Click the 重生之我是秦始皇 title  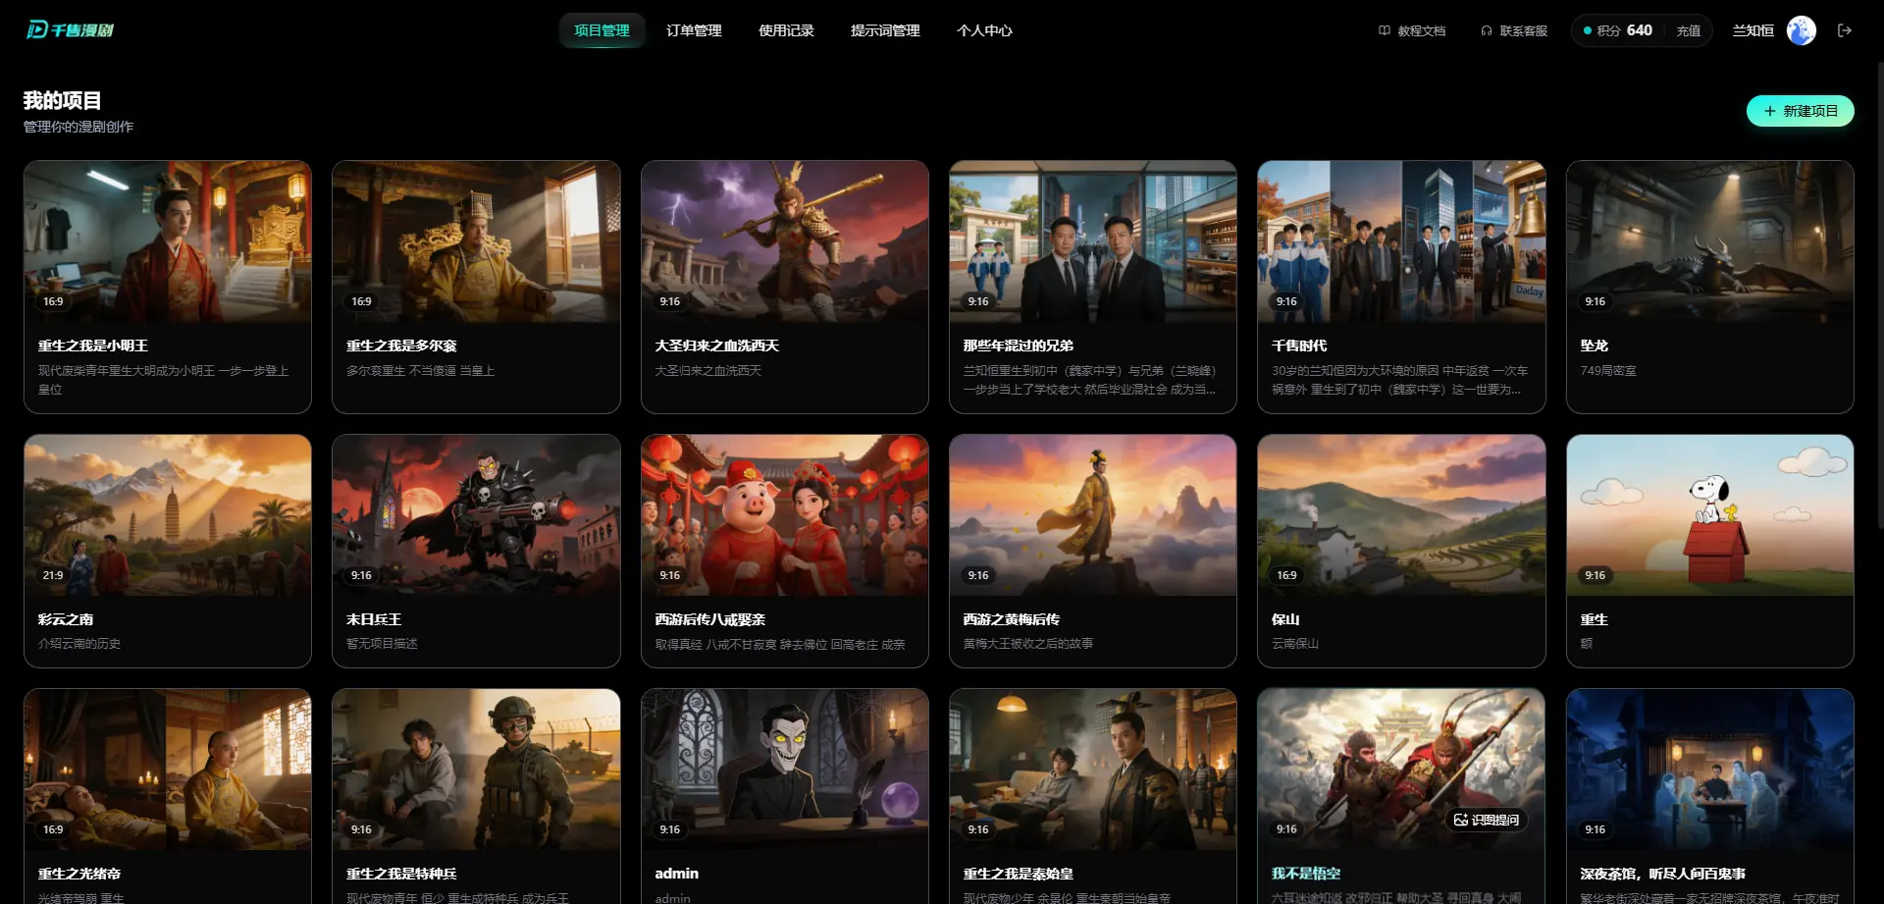tap(1019, 874)
